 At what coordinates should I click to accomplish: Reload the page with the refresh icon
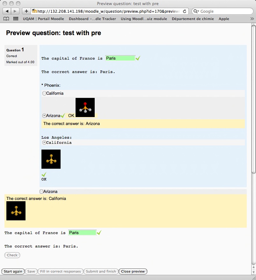185,11
